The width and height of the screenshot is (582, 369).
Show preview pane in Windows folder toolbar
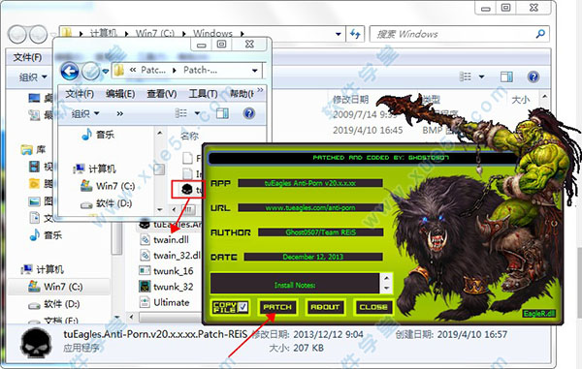[506, 77]
